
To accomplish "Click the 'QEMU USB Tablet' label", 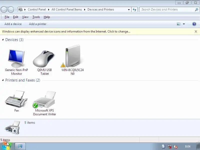I will coord(44,72).
